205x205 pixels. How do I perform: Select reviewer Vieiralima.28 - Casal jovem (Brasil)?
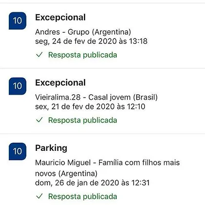(96, 98)
